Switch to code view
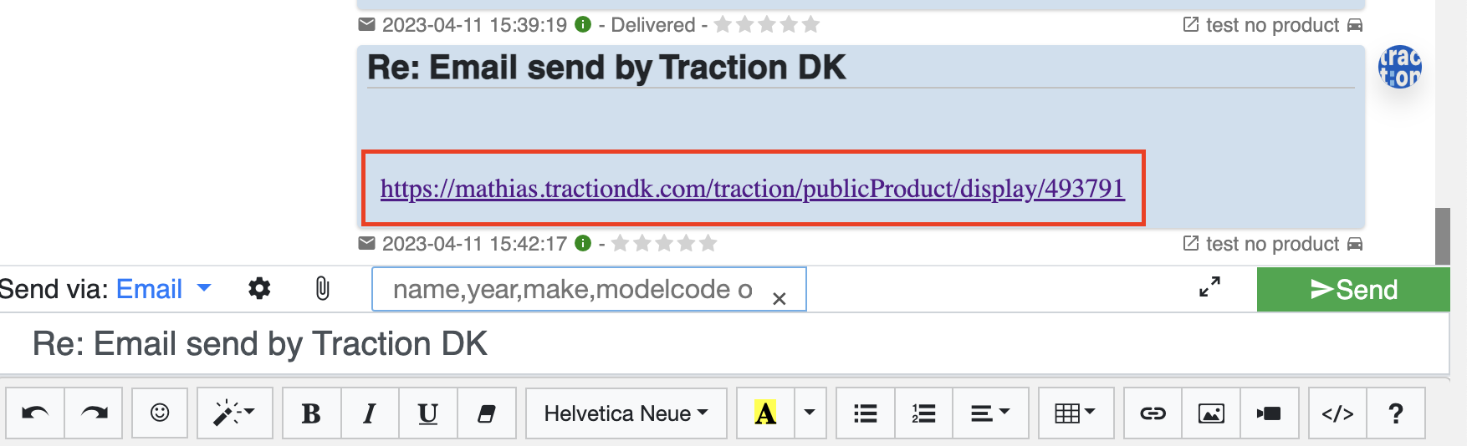 pyautogui.click(x=1337, y=413)
